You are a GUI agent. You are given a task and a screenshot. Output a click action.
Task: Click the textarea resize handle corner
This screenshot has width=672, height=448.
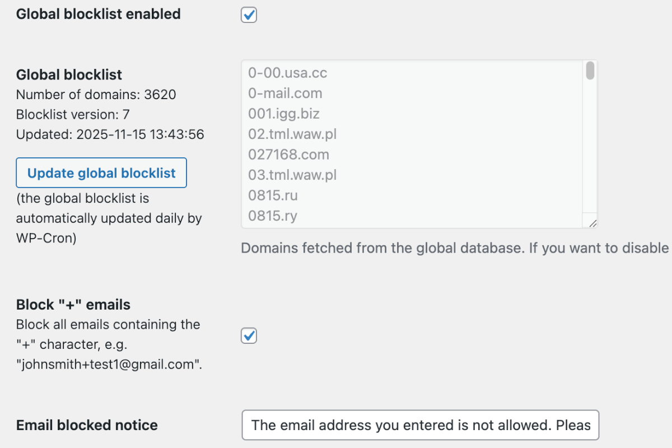[592, 223]
